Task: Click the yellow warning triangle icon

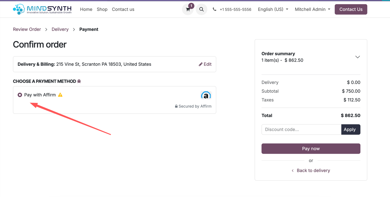Action: click(60, 95)
